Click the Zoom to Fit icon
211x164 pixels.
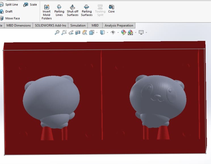(x=57, y=32)
